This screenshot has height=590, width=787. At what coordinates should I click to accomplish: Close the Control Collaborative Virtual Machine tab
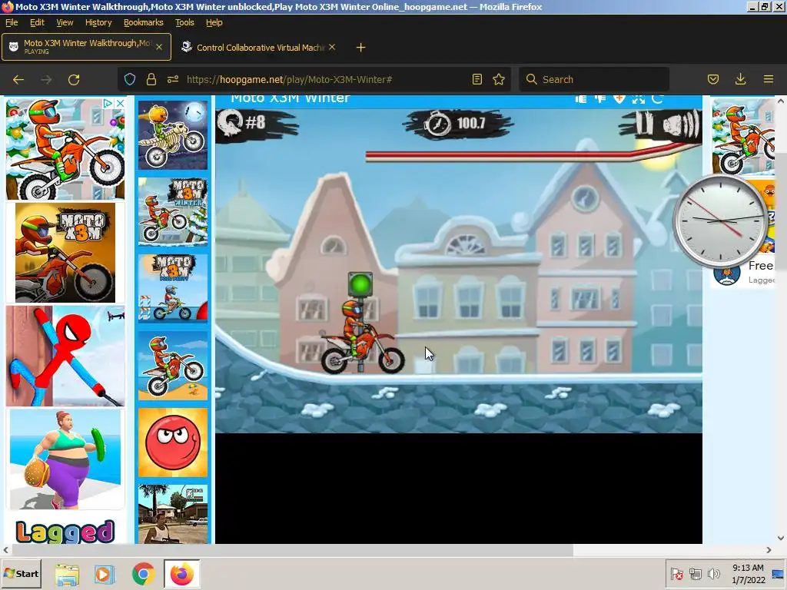coord(332,47)
